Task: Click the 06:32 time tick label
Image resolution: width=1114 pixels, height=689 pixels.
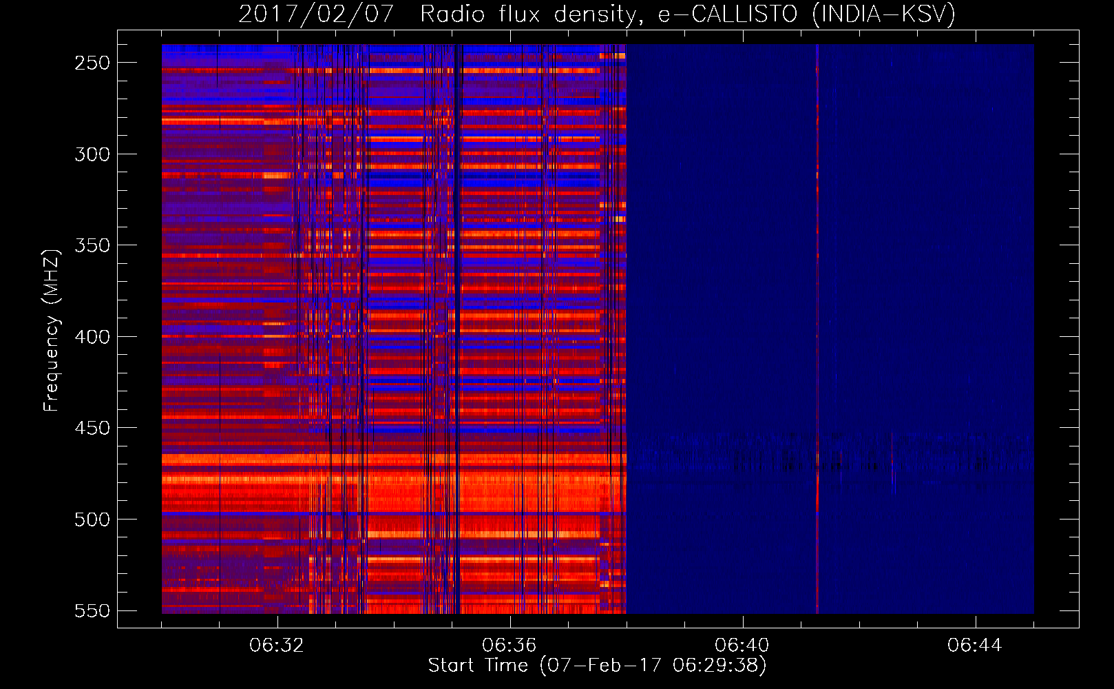Action: point(277,646)
